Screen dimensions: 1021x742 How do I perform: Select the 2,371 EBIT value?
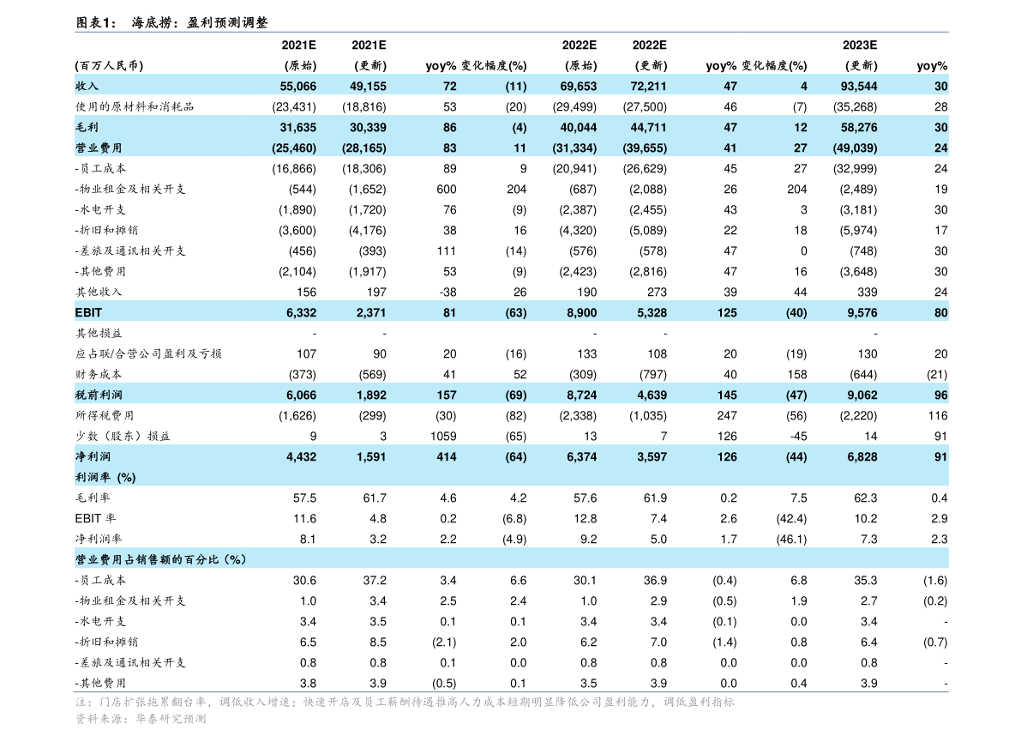(371, 313)
